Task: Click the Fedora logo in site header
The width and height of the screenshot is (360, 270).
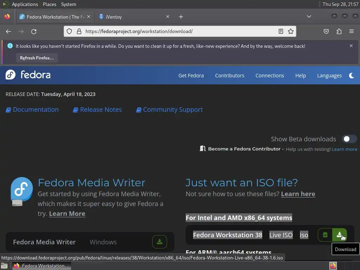Action: coord(28,75)
